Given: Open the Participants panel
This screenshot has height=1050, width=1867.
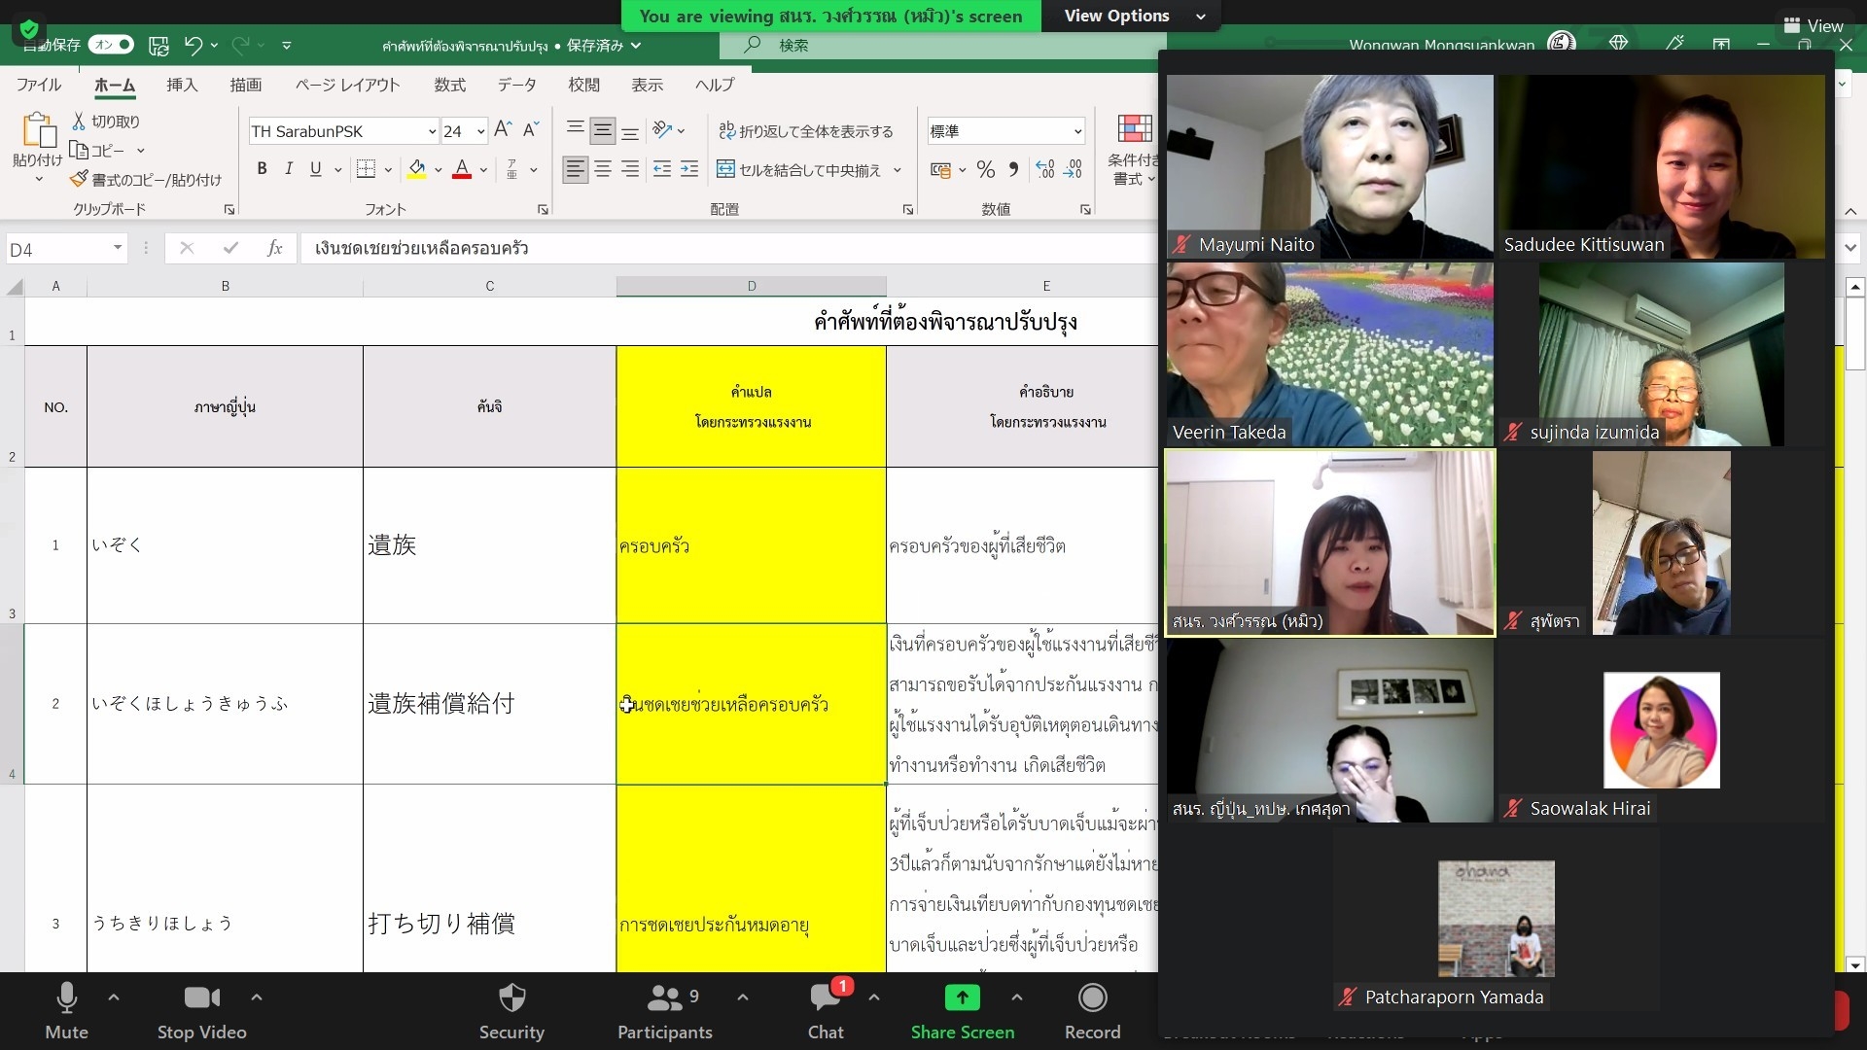Looking at the screenshot, I should [665, 1011].
